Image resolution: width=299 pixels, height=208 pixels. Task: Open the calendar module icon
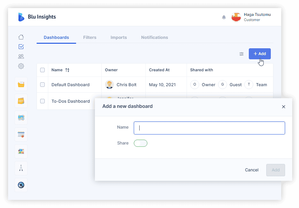[21, 134]
